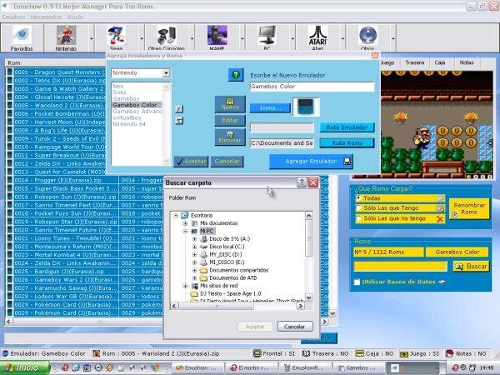Click the Ruta Roms button

(347, 143)
